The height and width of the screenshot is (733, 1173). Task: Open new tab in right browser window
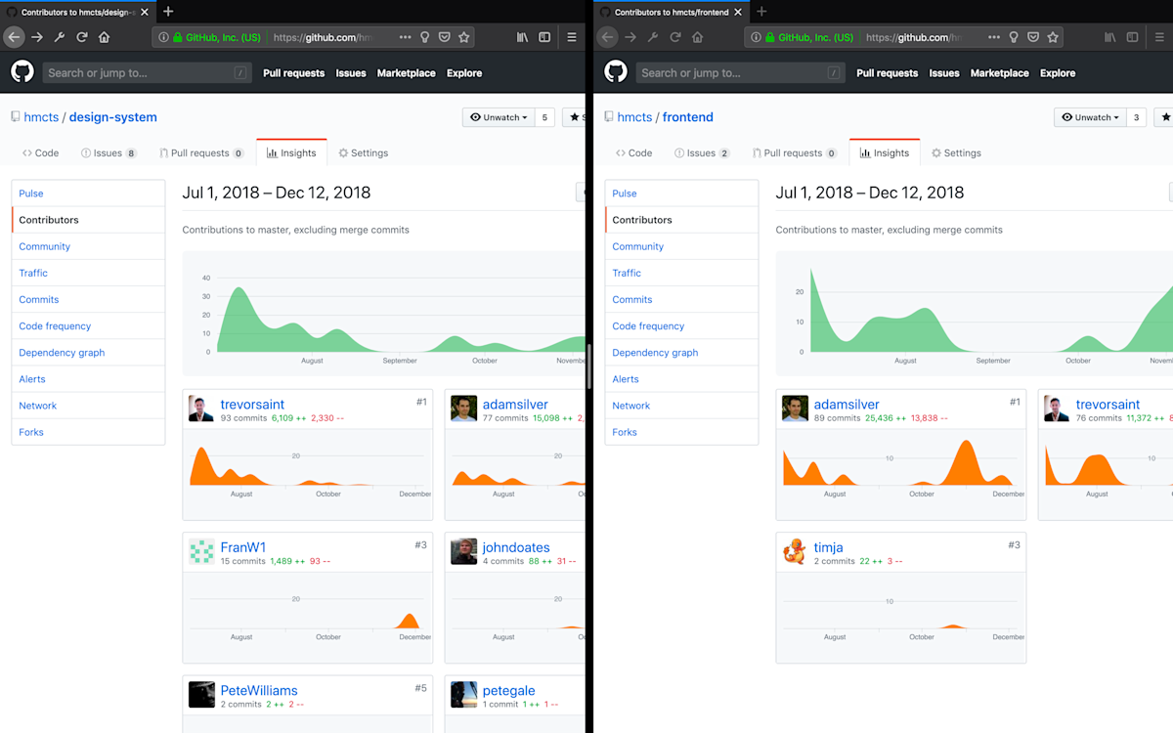pyautogui.click(x=761, y=11)
